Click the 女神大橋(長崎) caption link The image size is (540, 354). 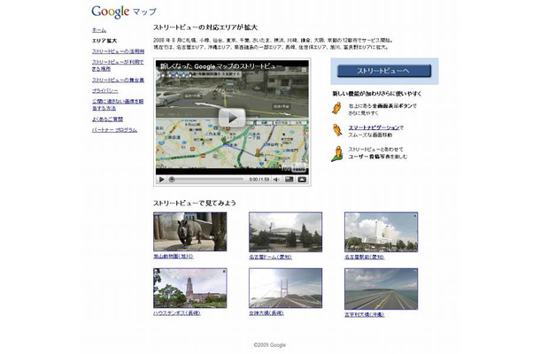(x=266, y=313)
